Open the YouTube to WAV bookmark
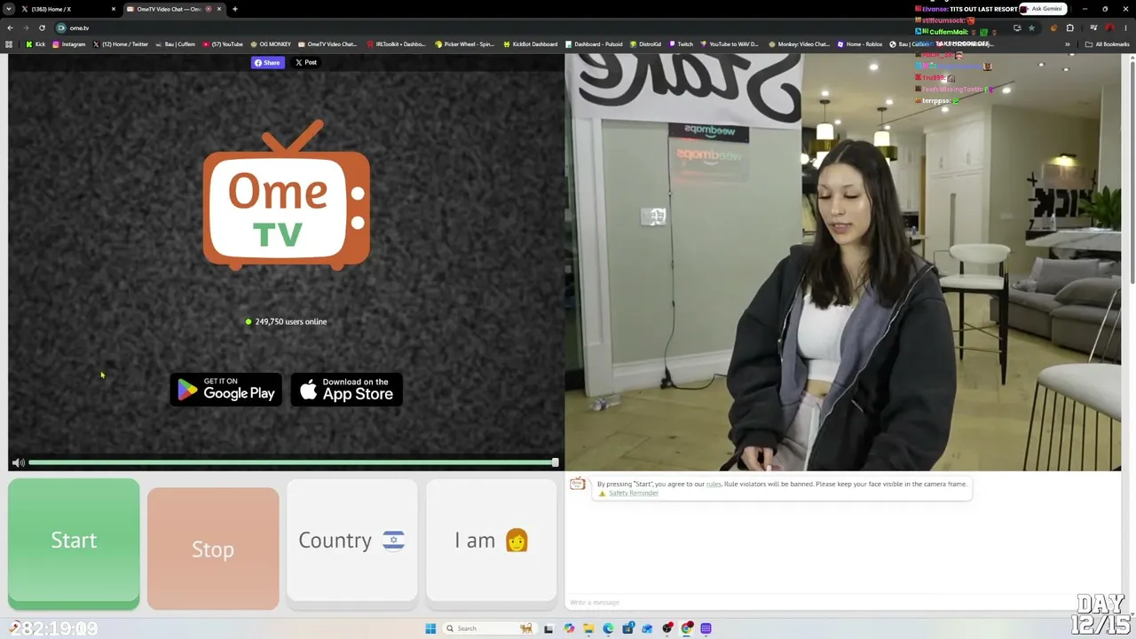Viewport: 1136px width, 639px height. tap(730, 44)
